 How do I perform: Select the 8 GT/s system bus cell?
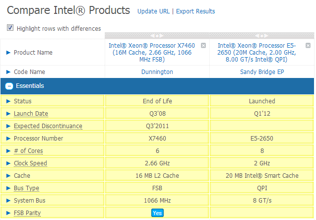click(x=262, y=201)
